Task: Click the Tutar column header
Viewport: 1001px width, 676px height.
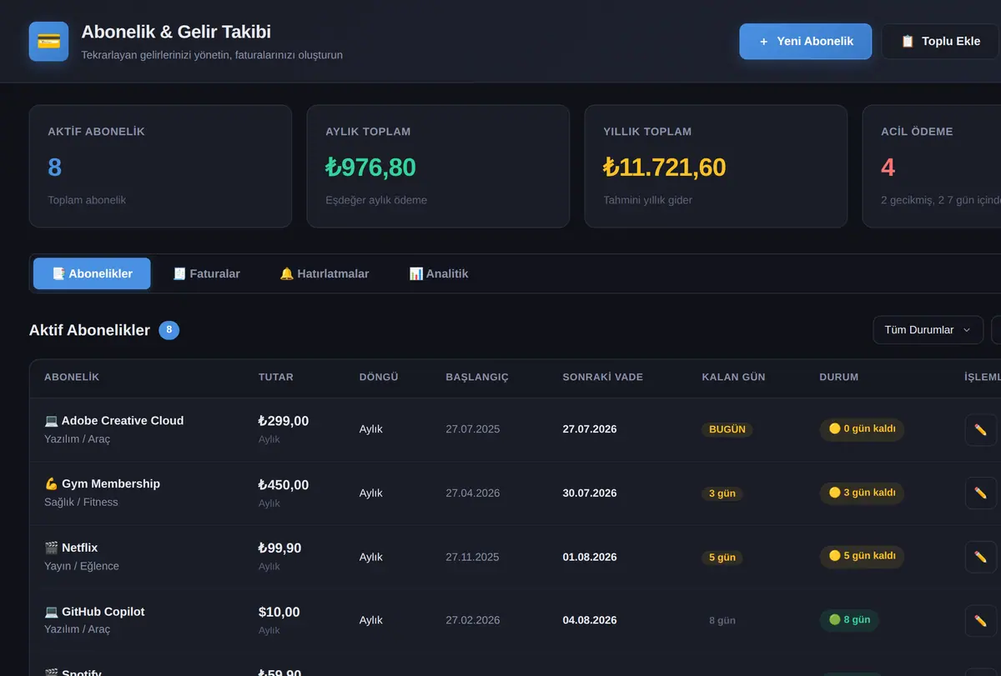Action: (x=276, y=377)
